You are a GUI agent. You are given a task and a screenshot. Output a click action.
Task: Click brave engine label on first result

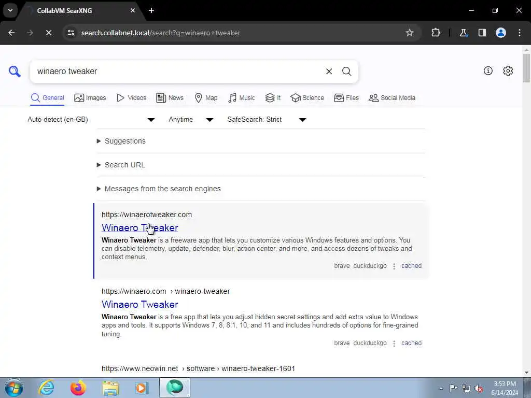click(342, 266)
